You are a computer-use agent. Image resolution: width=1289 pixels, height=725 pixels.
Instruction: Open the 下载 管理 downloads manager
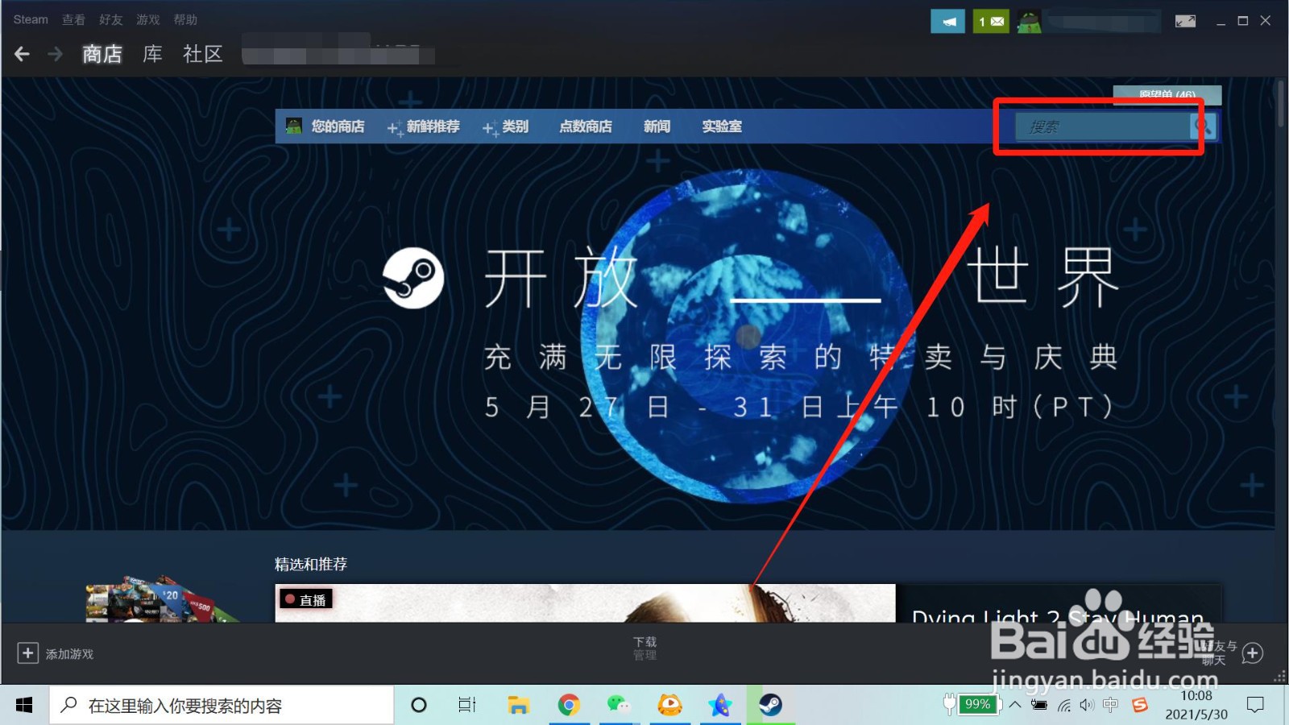pos(644,648)
